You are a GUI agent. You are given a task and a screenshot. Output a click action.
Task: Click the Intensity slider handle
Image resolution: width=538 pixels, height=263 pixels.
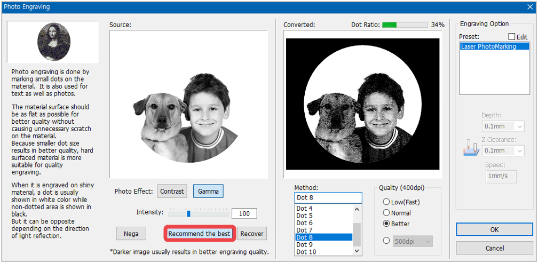click(189, 214)
